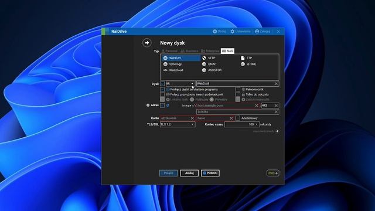
Task: Select the WebDAV service
Action: point(180,58)
